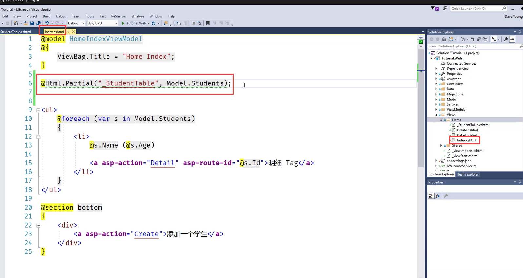Select the wwwroot folder
This screenshot has height=278, width=523.
click(454, 79)
